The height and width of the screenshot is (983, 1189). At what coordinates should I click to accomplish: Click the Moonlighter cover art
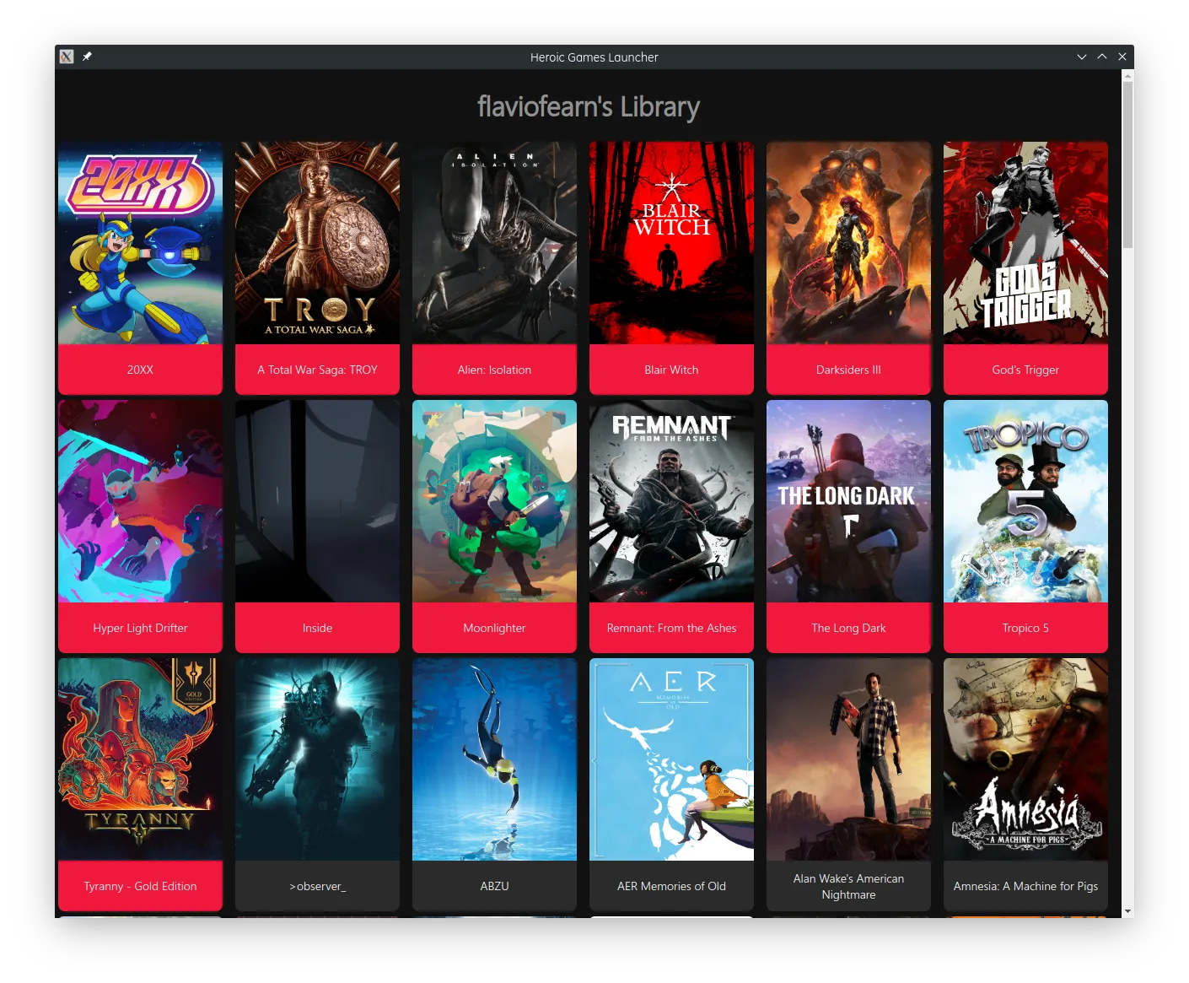click(494, 500)
